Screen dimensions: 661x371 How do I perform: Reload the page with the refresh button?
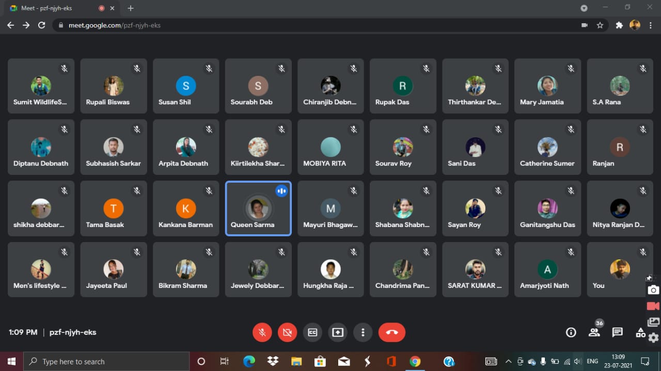[x=42, y=25]
